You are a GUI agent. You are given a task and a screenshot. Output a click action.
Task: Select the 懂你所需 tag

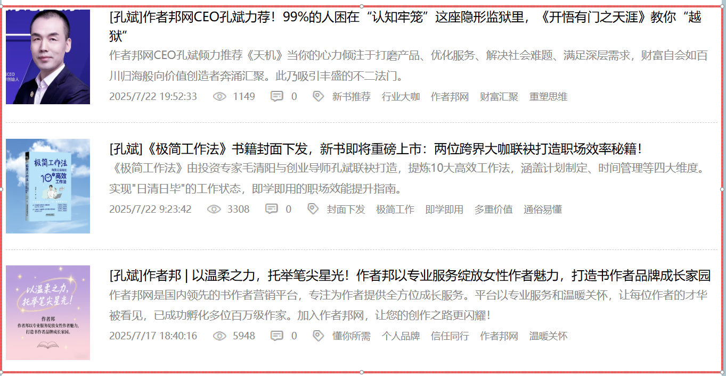[352, 336]
